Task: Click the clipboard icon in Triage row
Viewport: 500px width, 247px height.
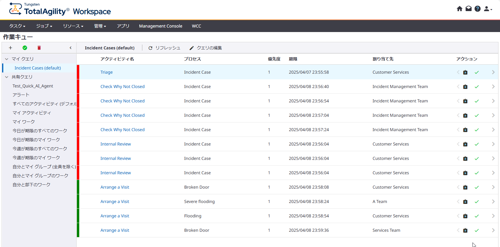Action: tap(465, 72)
